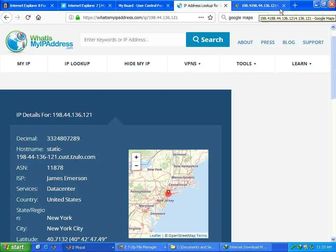The image size is (336, 252).
Task: Click the taskbar clock showing 11:20 AM
Action: [x=324, y=247]
